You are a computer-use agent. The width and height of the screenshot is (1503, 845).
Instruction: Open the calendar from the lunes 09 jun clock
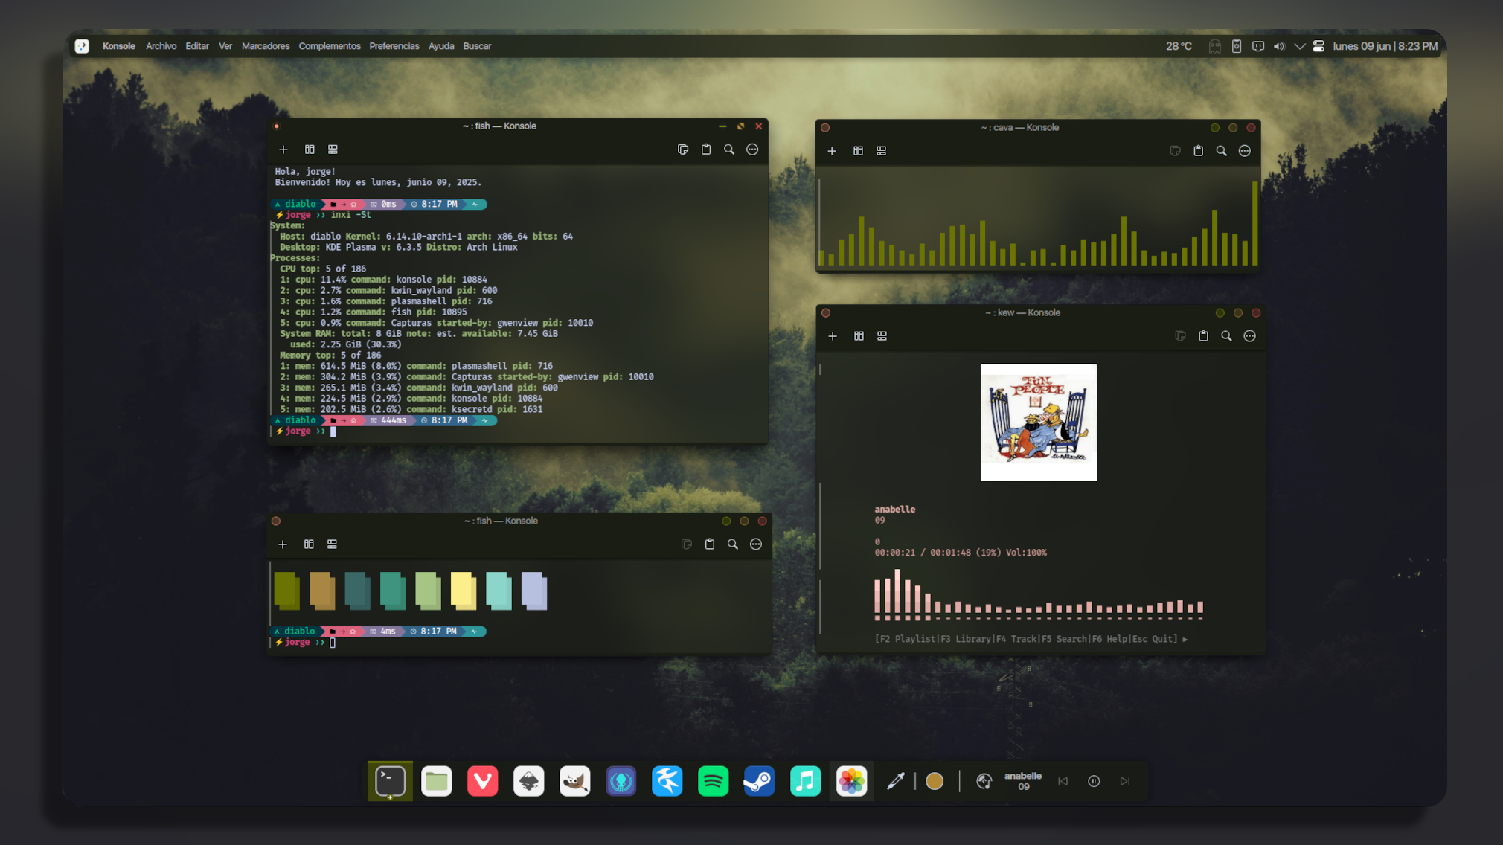click(x=1385, y=46)
